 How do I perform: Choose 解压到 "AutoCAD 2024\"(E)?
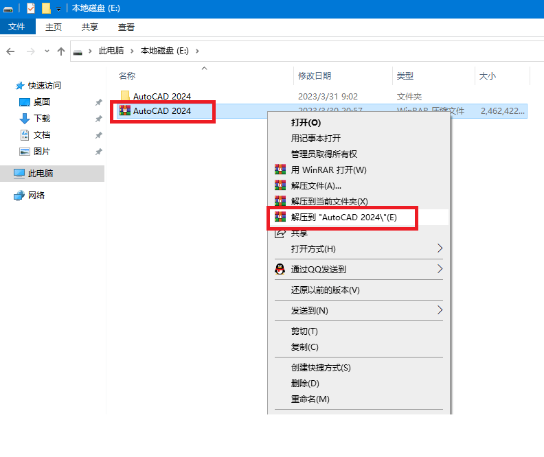tap(359, 218)
